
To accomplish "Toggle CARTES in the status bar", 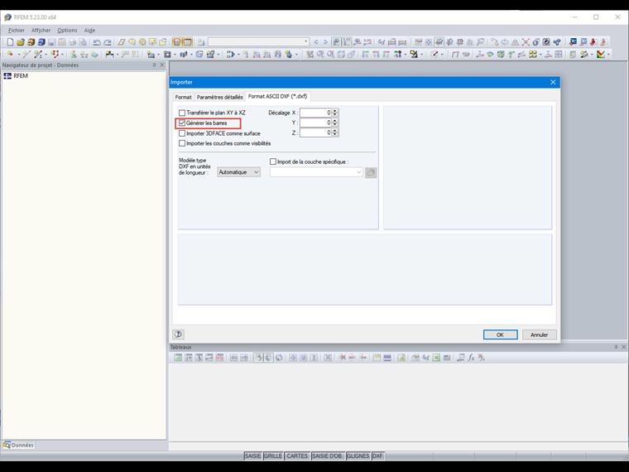I will click(297, 456).
